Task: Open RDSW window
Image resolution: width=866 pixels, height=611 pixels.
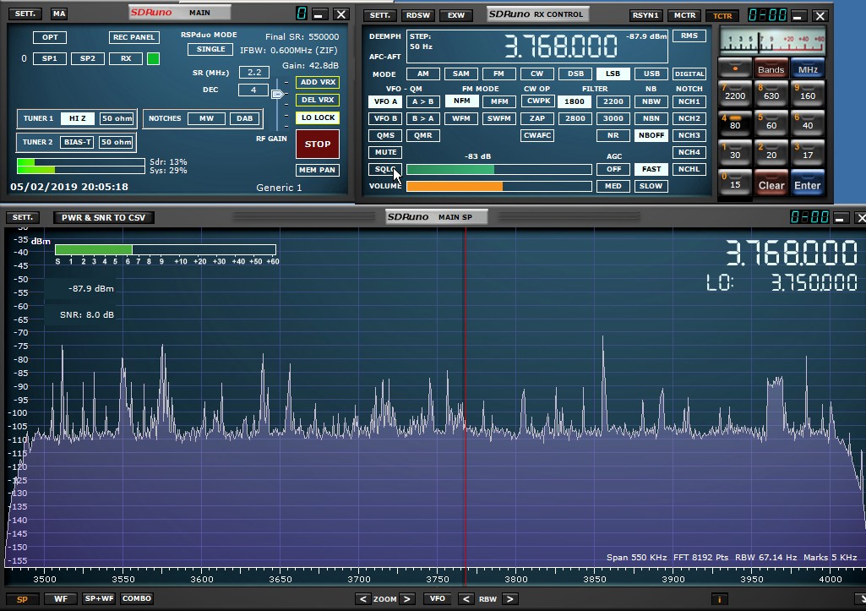Action: 418,15
